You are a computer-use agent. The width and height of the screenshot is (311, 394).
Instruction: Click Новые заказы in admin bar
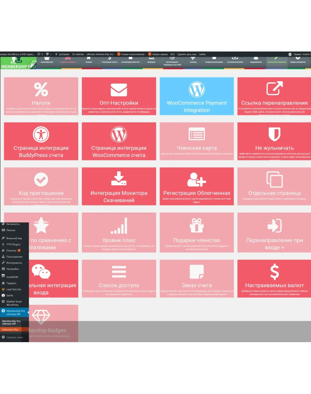pos(160,54)
